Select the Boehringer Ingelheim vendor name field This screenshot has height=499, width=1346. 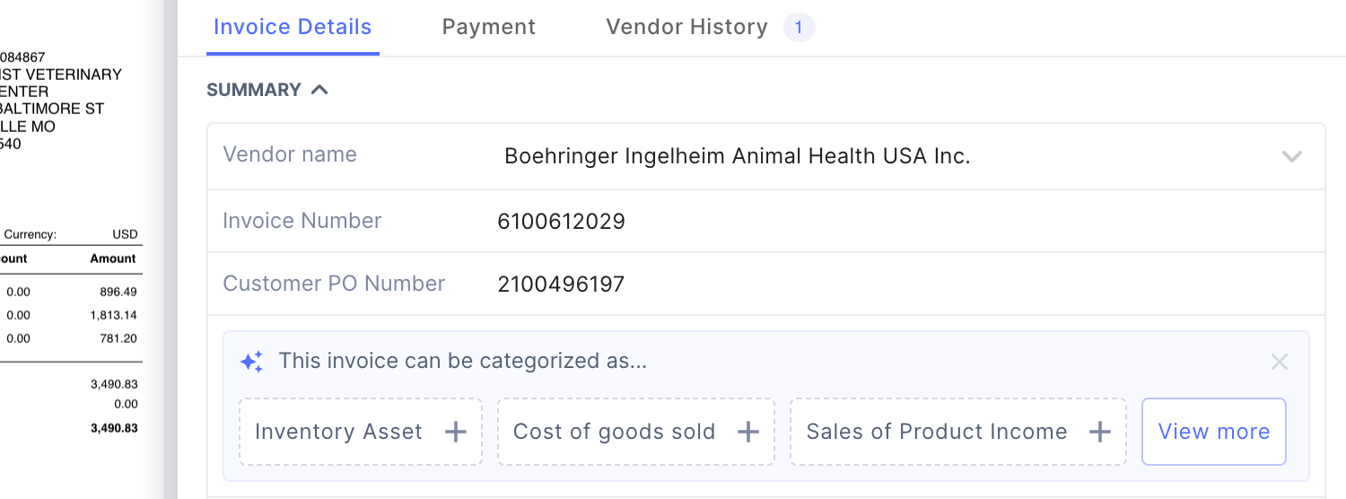coord(738,156)
